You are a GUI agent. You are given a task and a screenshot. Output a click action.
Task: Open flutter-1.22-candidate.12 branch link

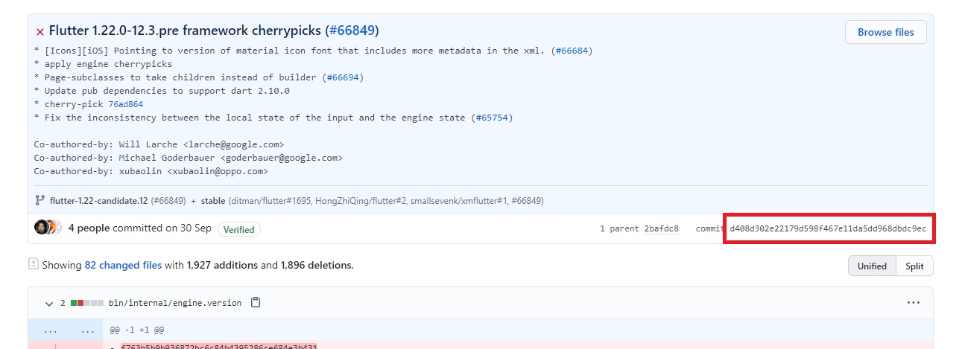tap(99, 201)
